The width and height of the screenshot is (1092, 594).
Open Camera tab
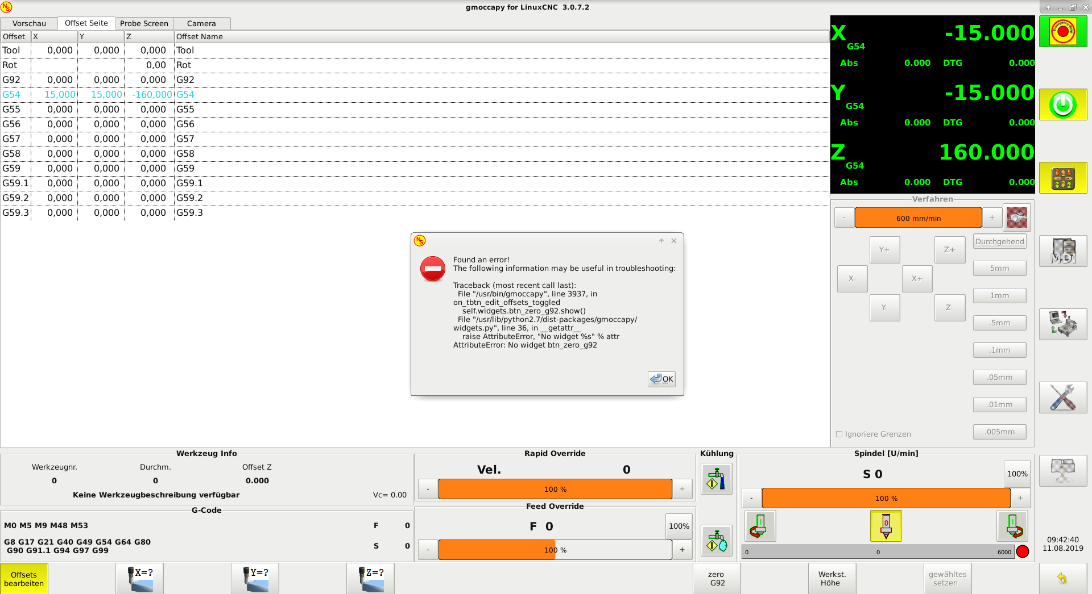(x=201, y=23)
